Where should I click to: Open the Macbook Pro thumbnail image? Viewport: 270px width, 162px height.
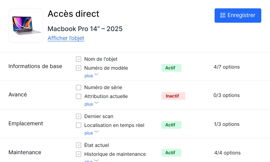tap(26, 25)
